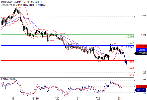Click the red 1.23173 price tag
The image size is (147, 100).
pyautogui.click(x=142, y=46)
